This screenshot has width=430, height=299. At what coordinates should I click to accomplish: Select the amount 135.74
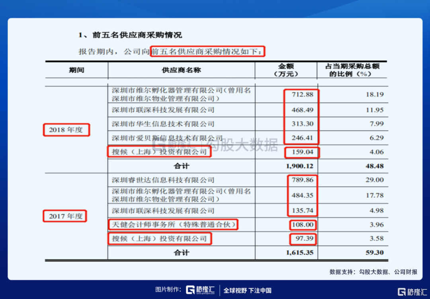[x=303, y=210]
